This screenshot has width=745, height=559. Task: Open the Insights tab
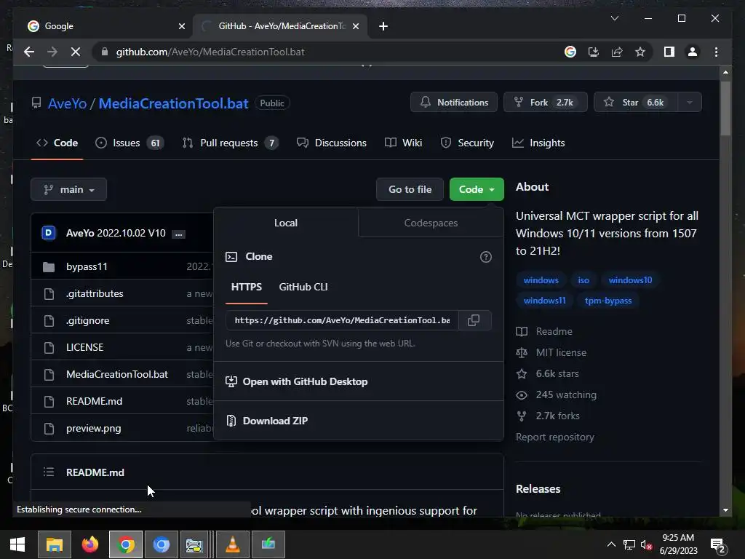tap(538, 143)
